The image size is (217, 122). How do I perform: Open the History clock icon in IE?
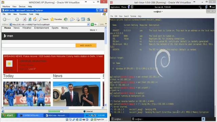(66, 19)
